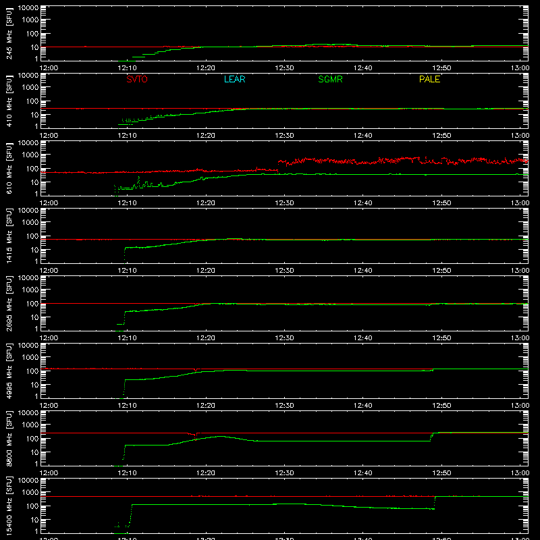Click the 12:10 tick label under 245 MHz plot
Viewport: 540px width, 540px height.
coord(127,68)
